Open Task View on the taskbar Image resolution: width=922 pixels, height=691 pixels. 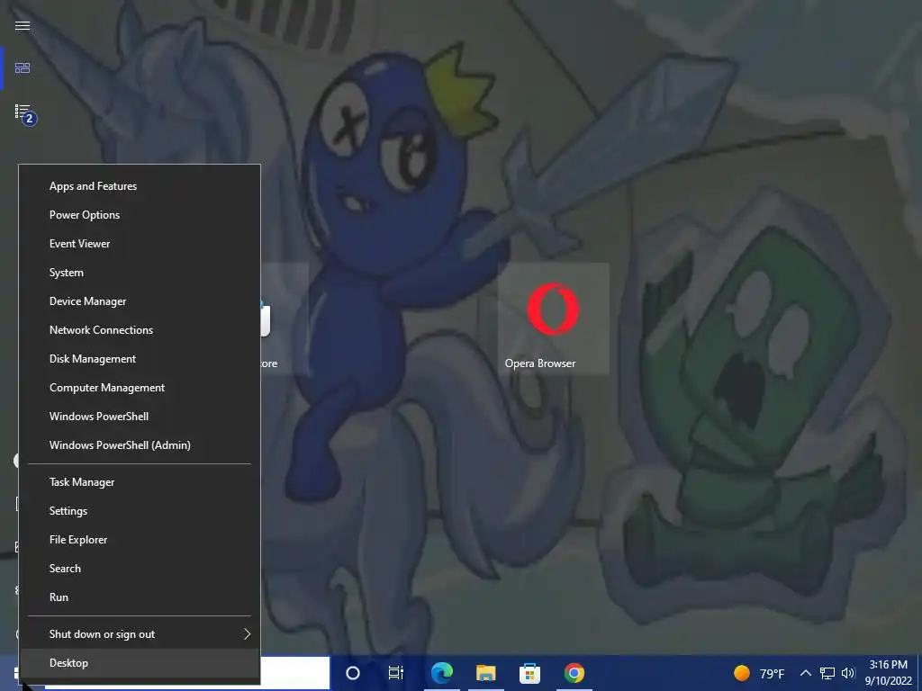coord(396,673)
